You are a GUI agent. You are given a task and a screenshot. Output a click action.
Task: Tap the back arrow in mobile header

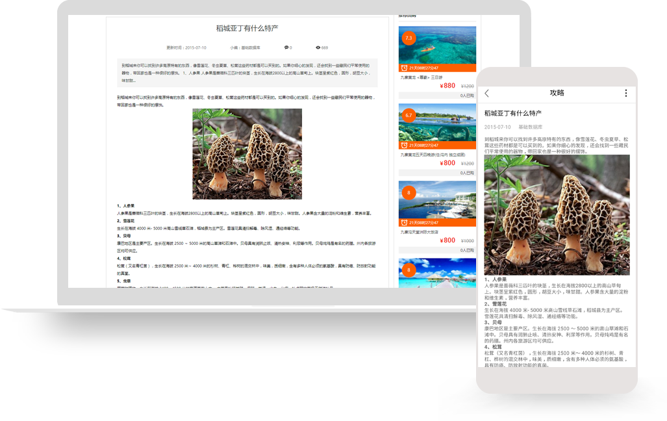point(487,94)
